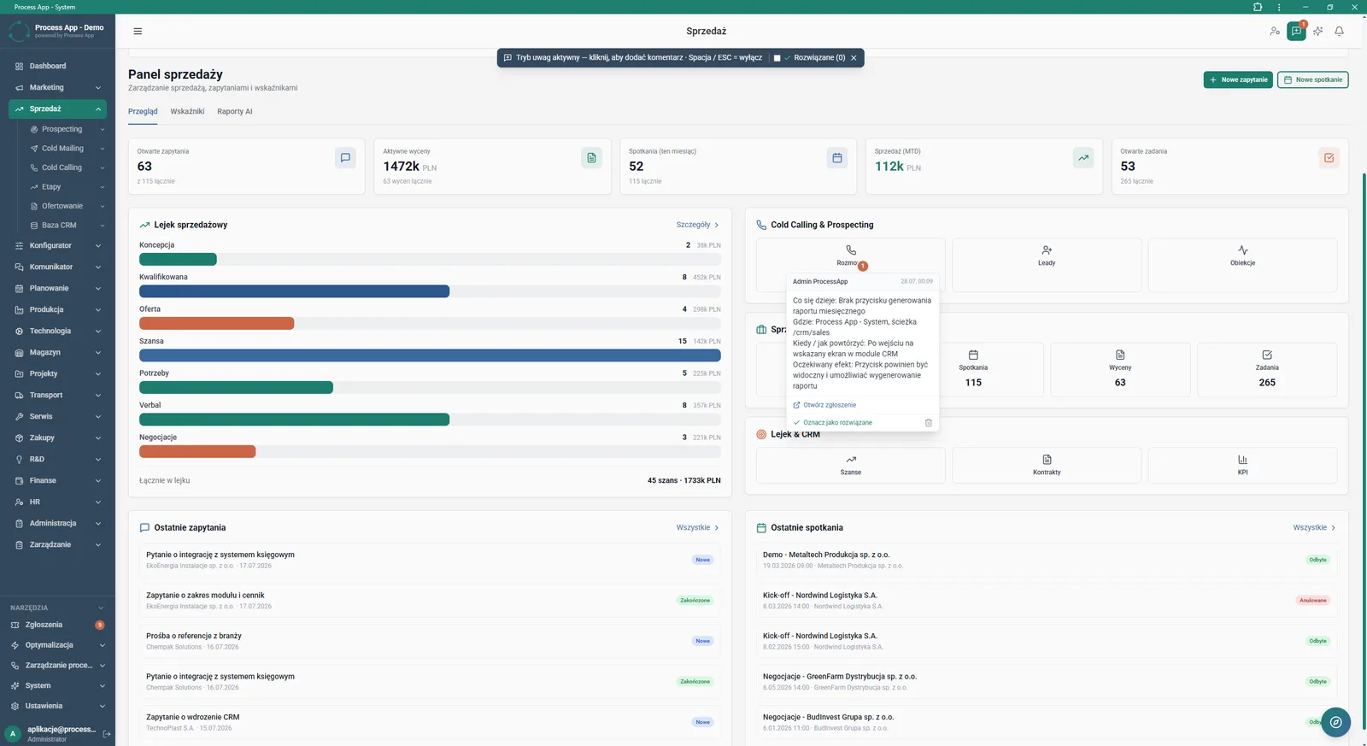Click the Otwarte zapytania card chat icon
1367x746 pixels.
[x=345, y=158]
